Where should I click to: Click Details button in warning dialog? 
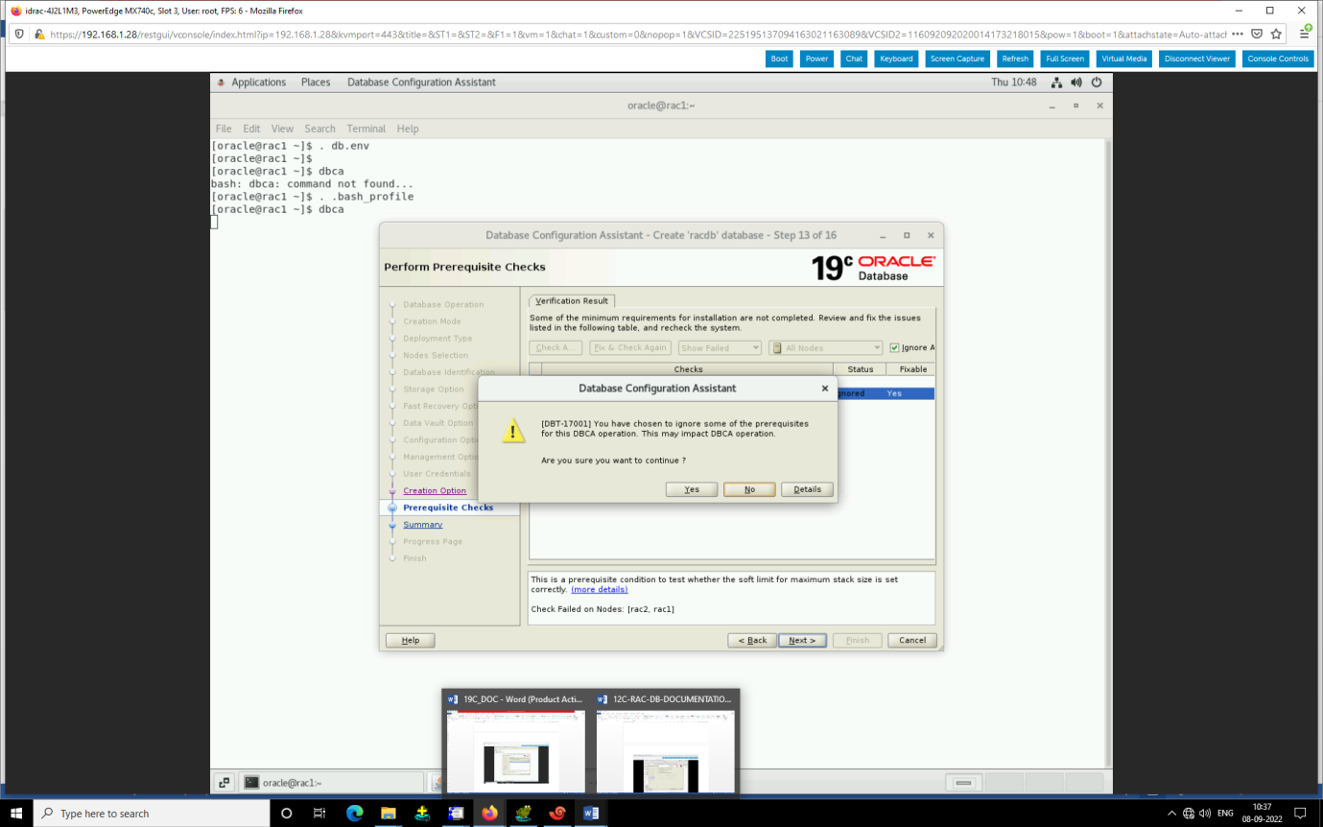[x=807, y=489]
